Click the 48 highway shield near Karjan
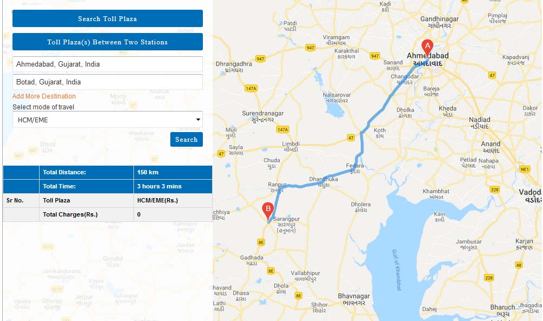The width and height of the screenshot is (543, 321). pyautogui.click(x=519, y=265)
